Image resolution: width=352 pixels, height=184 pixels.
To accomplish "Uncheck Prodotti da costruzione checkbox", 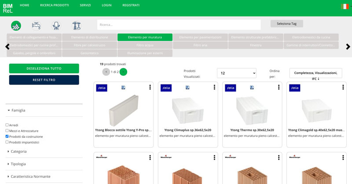I will pos(7,136).
